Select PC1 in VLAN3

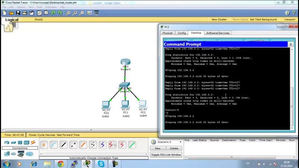click(x=125, y=104)
